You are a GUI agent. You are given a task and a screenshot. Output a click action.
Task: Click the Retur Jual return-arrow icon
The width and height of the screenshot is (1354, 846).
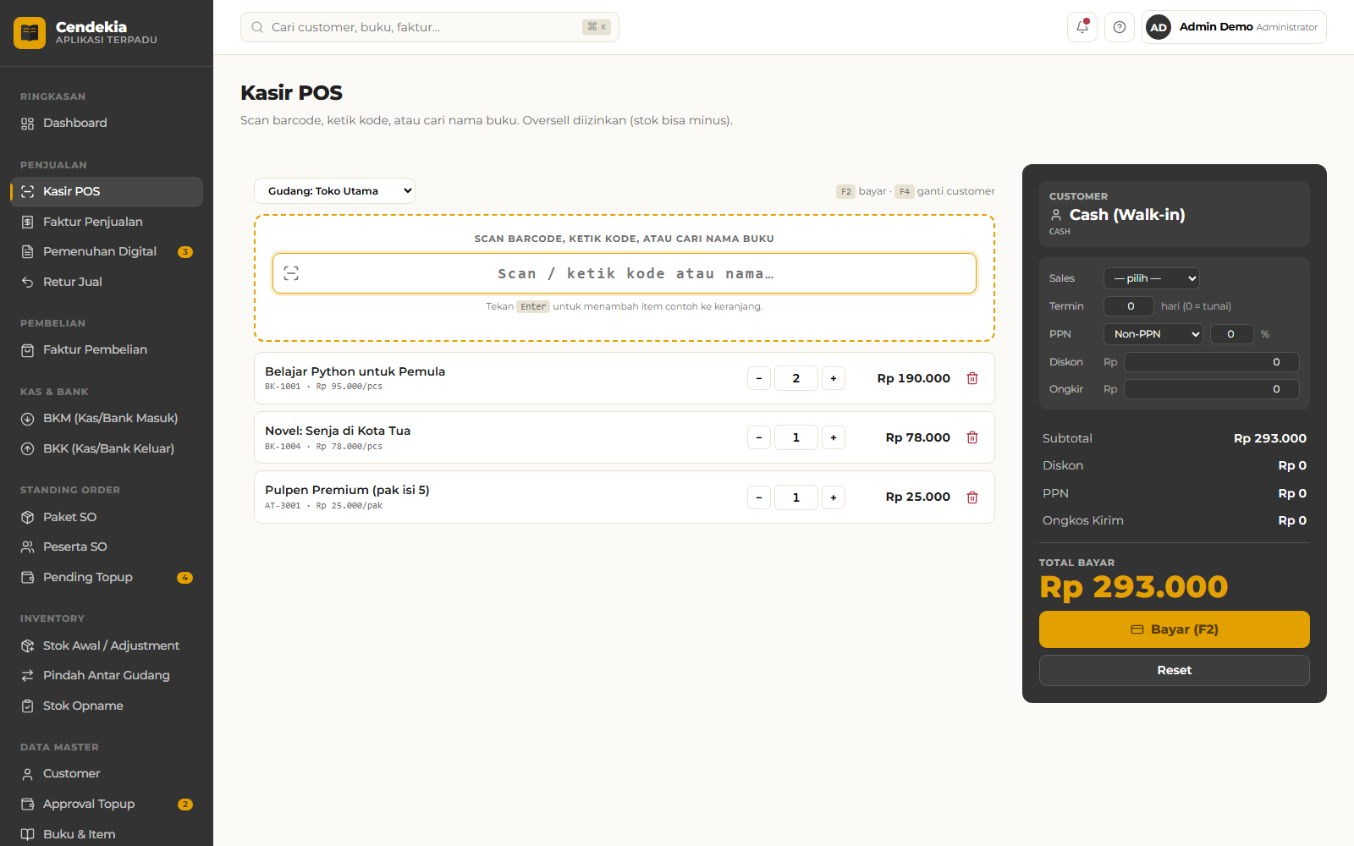27,282
